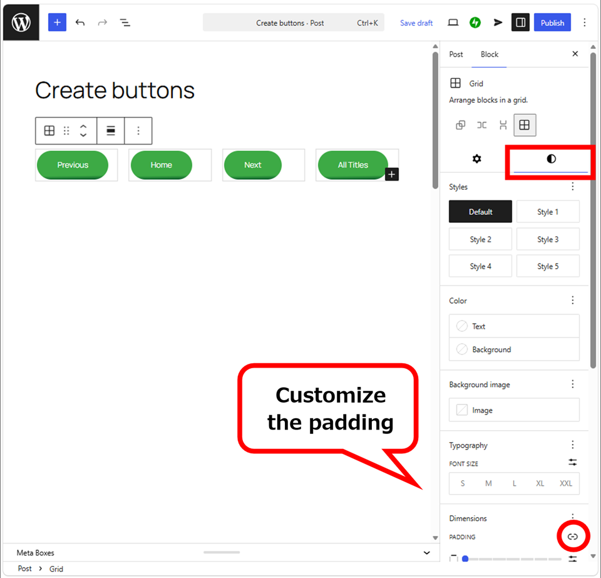Screen dimensions: 601x578
Task: Add a background Image
Action: [x=514, y=410]
